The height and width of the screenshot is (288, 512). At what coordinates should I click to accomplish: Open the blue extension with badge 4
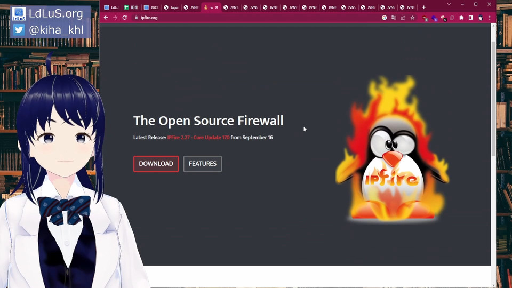(x=434, y=18)
